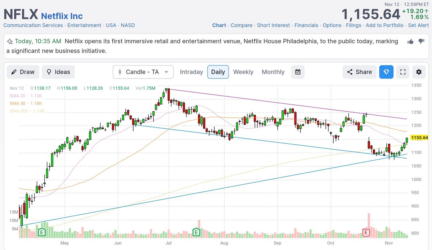The height and width of the screenshot is (250, 432).
Task: Switch to Monthly timeframe
Action: click(x=273, y=72)
